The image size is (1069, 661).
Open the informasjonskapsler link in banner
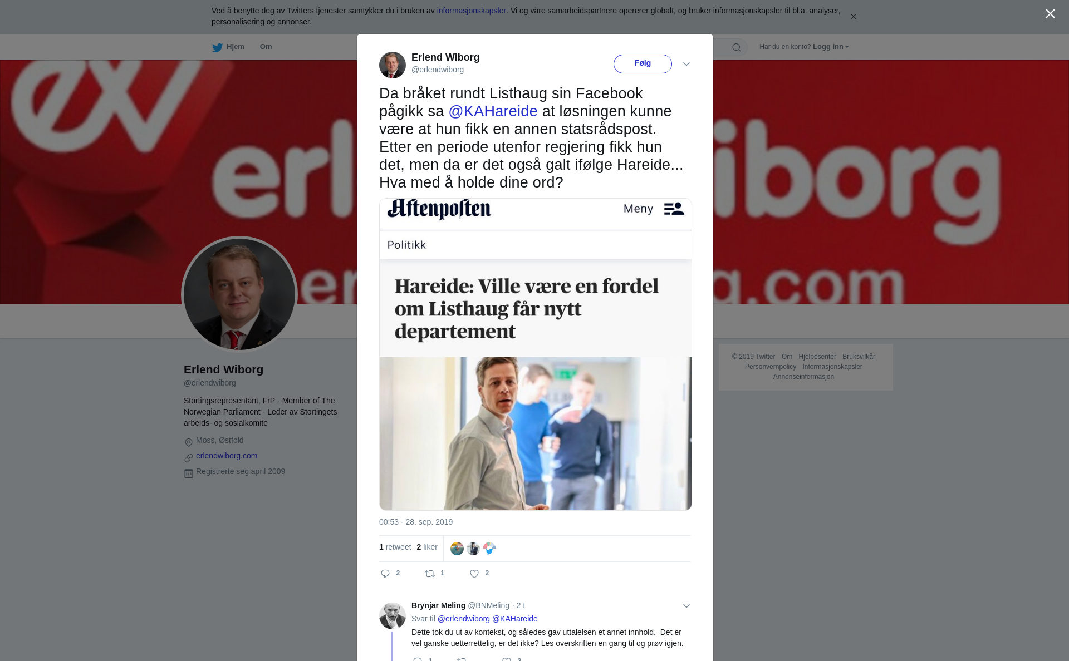(471, 11)
